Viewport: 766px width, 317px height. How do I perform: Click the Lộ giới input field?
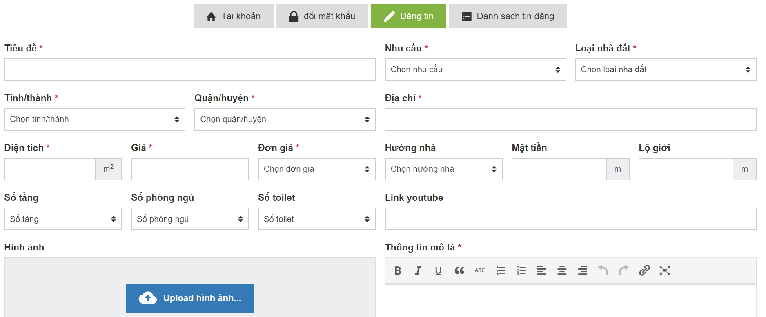pos(686,169)
